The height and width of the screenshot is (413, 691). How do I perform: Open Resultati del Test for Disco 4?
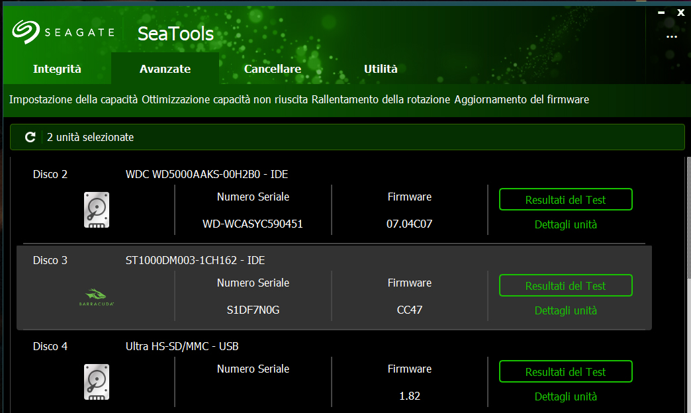click(x=565, y=371)
